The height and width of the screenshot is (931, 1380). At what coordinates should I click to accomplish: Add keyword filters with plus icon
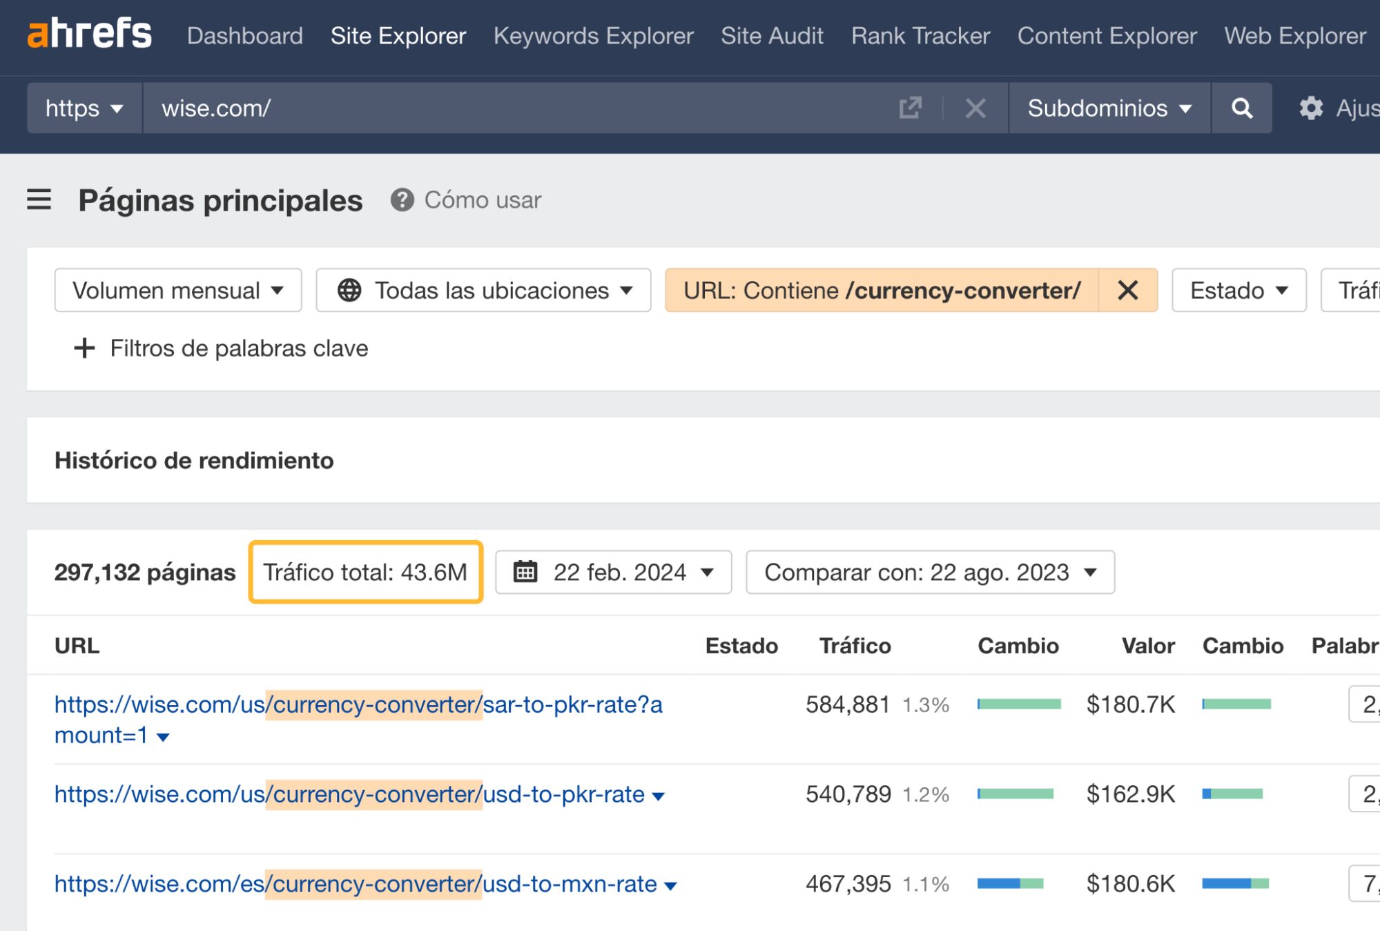pyautogui.click(x=84, y=348)
